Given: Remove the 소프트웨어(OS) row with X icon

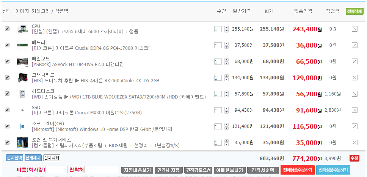Looking at the screenshot, I should coord(354,126).
